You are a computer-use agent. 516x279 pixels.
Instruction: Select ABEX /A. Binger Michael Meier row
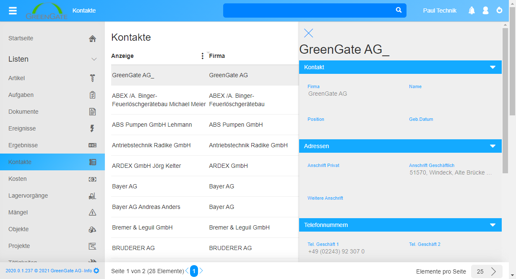[x=205, y=100]
